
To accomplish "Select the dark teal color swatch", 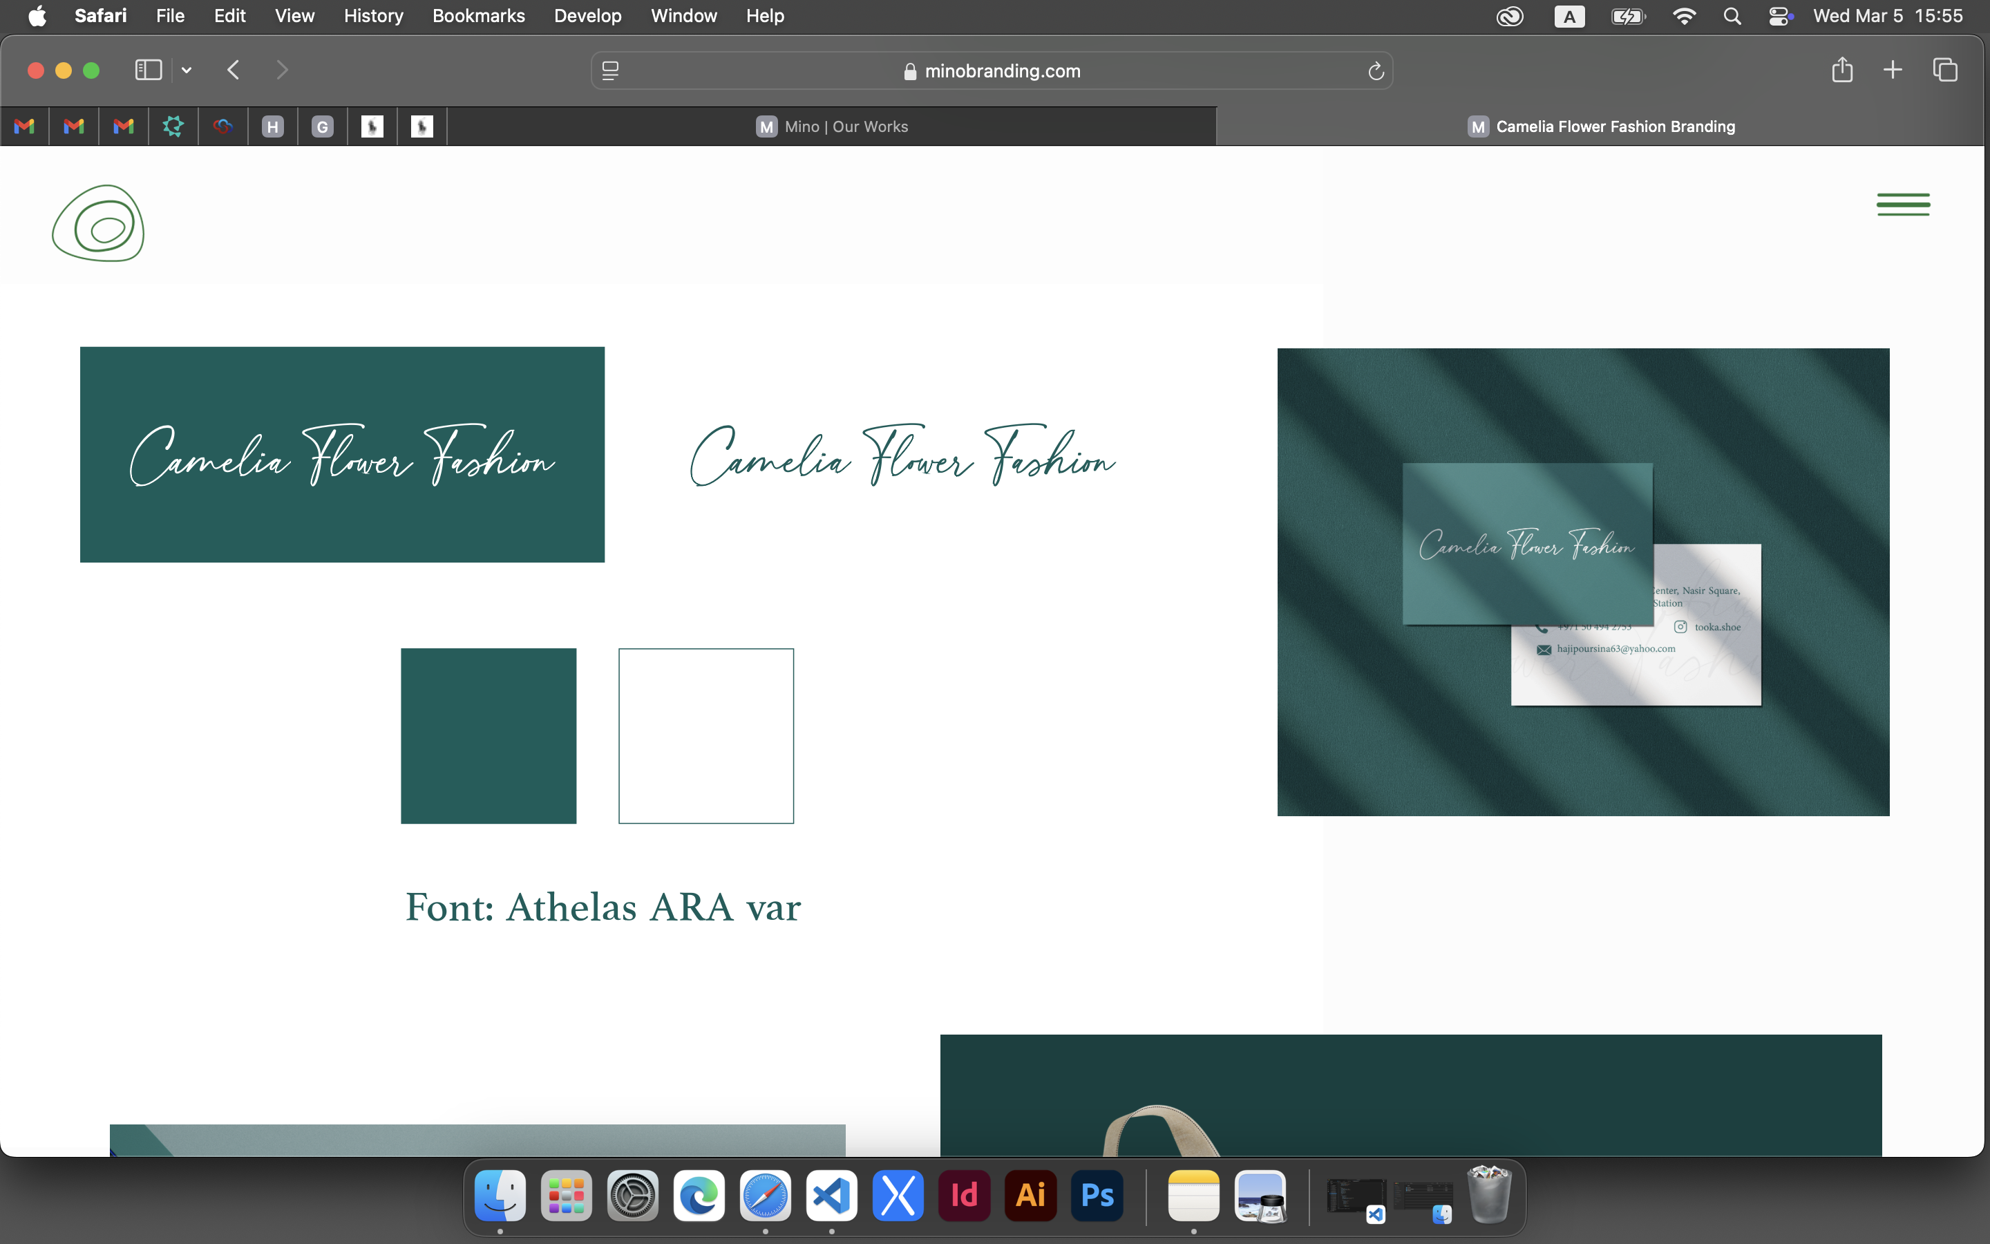I will click(489, 735).
